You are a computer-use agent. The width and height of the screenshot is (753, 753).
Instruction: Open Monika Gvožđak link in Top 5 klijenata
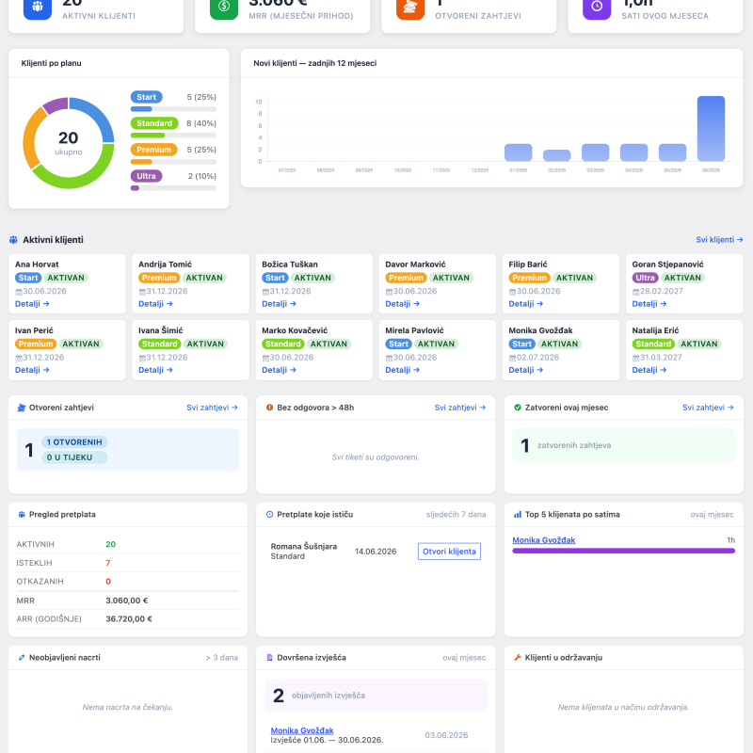coord(544,540)
